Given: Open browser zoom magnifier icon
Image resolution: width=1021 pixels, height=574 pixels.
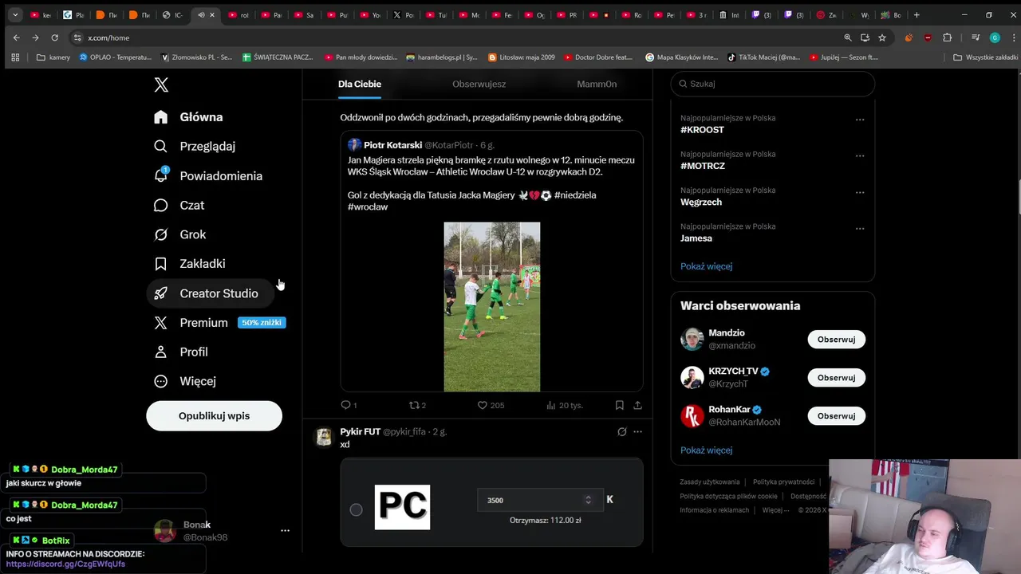Looking at the screenshot, I should click(x=848, y=37).
